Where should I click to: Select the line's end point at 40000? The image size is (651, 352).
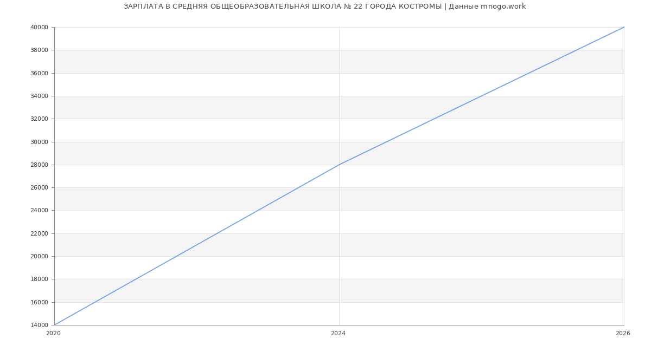[624, 27]
